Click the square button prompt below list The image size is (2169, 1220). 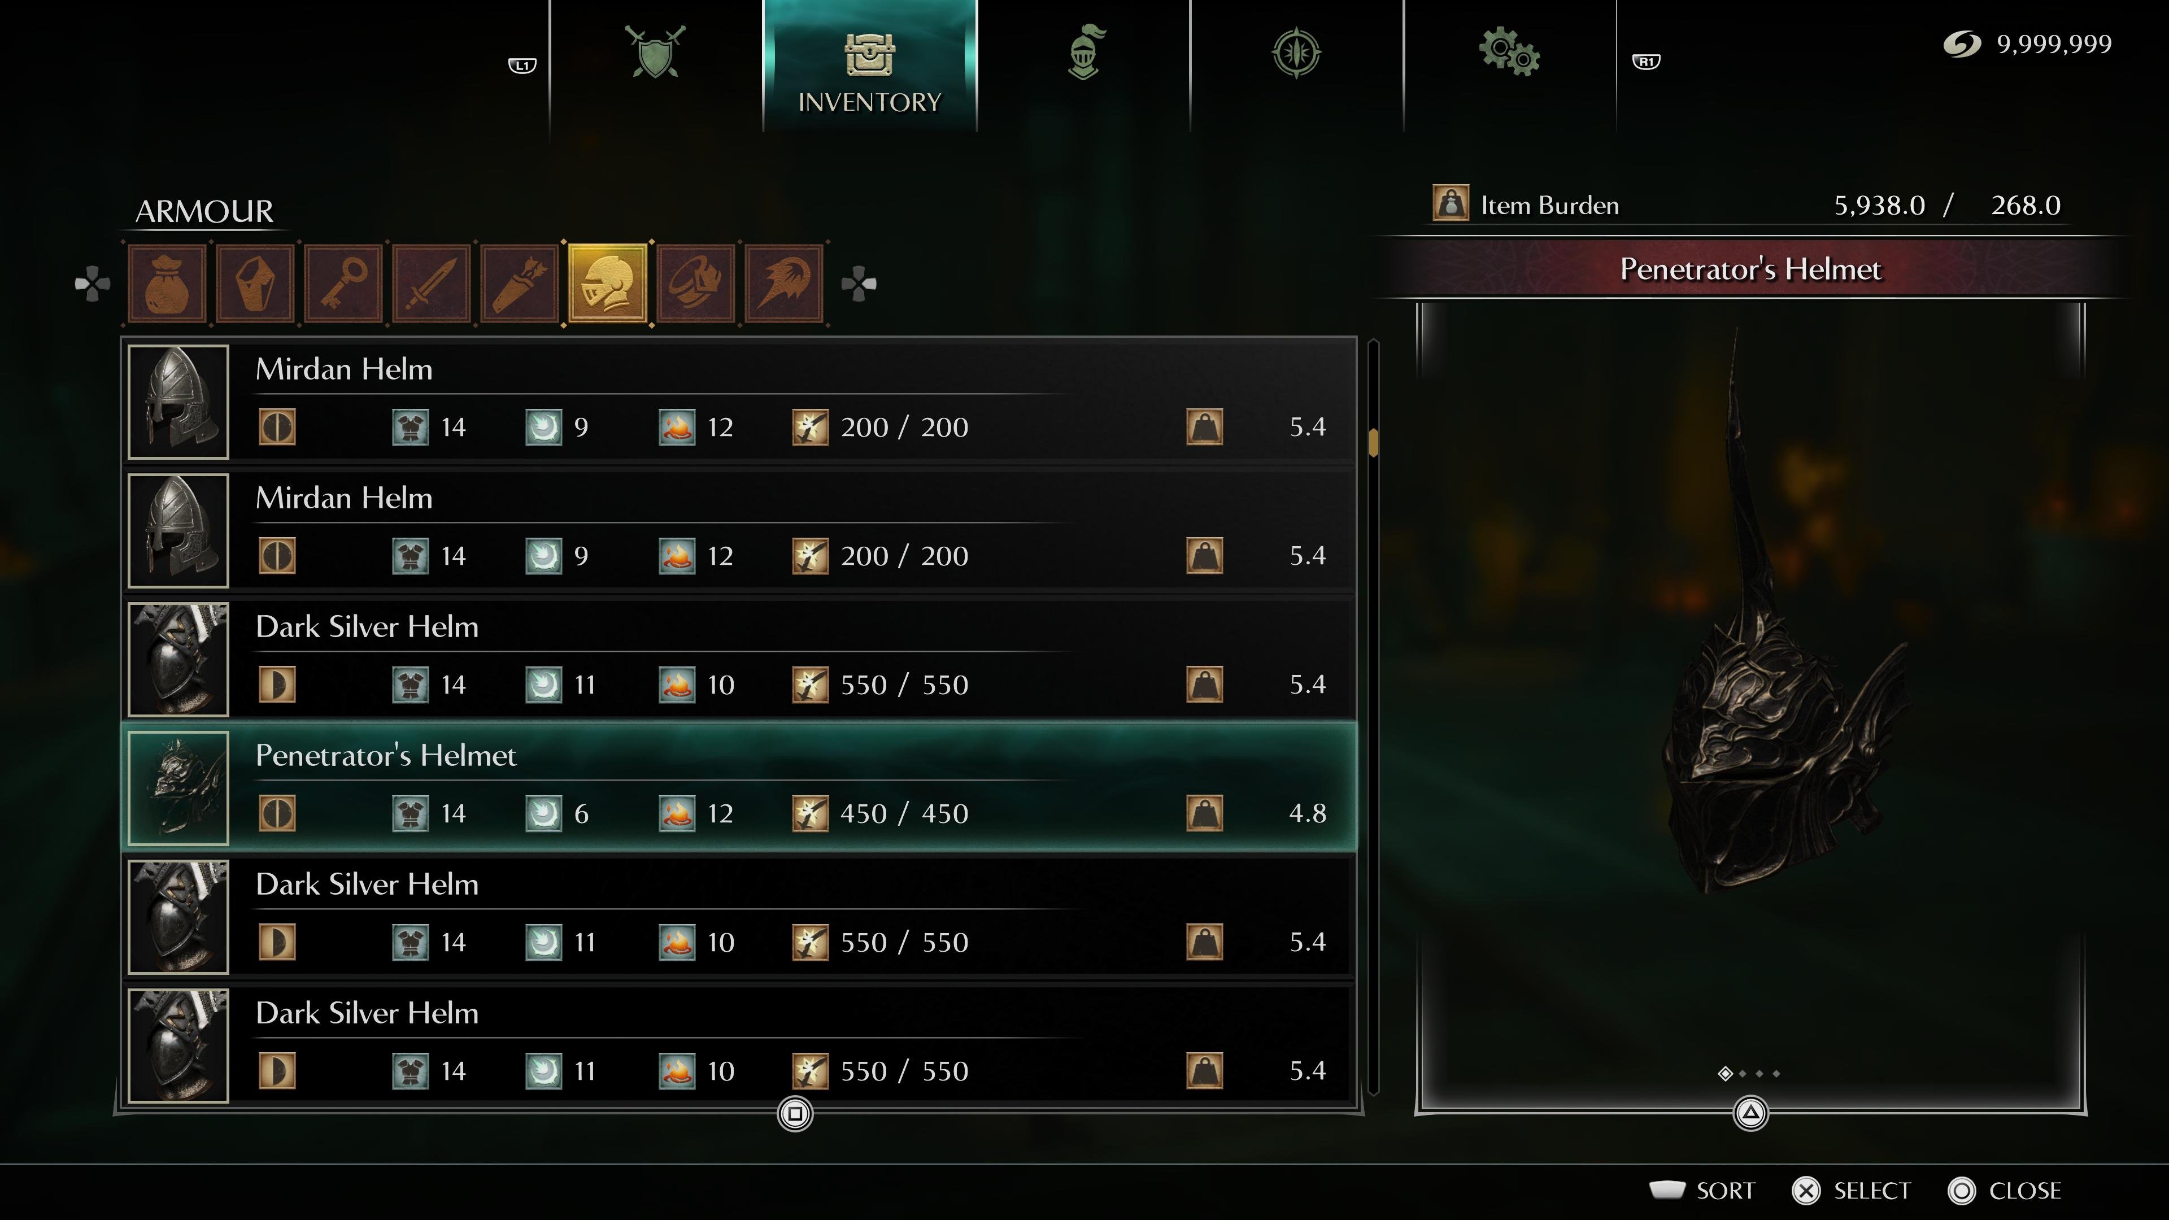(796, 1114)
